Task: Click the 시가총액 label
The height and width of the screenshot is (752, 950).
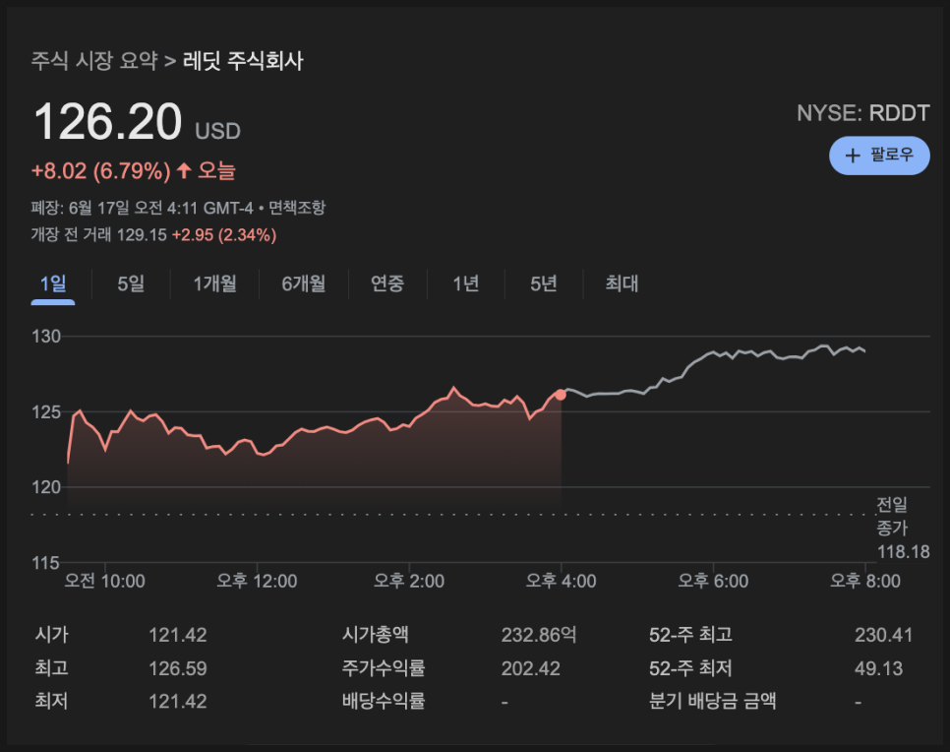Action: click(375, 635)
